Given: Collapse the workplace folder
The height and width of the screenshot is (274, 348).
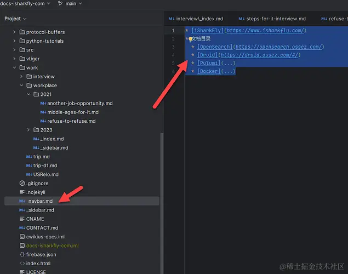Looking at the screenshot, I should [x=21, y=85].
